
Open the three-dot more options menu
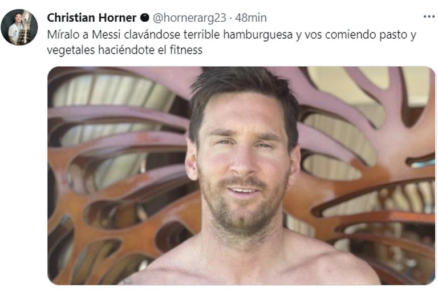point(429,17)
